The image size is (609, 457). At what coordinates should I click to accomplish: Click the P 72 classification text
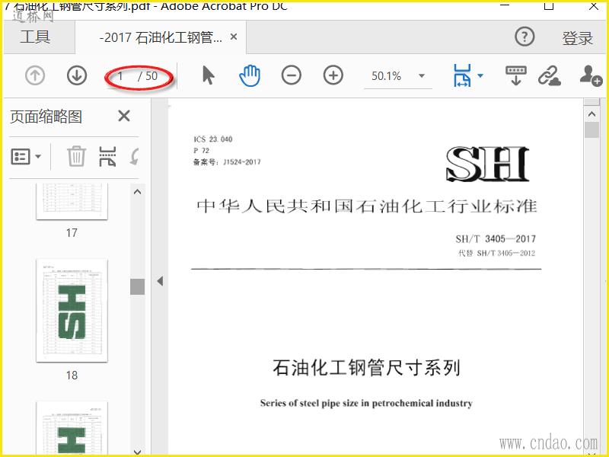tap(201, 150)
